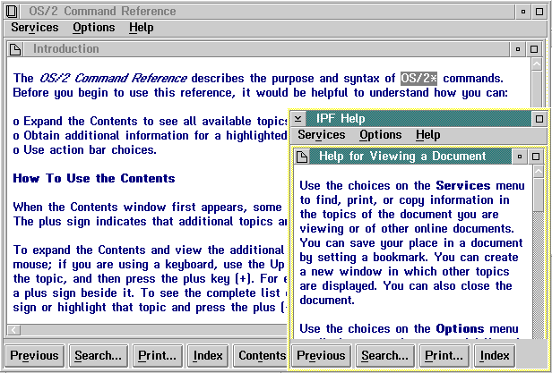Viewport: 552px width, 373px height.
Task: Open the IPF Help window system menu icon
Action: (298, 119)
